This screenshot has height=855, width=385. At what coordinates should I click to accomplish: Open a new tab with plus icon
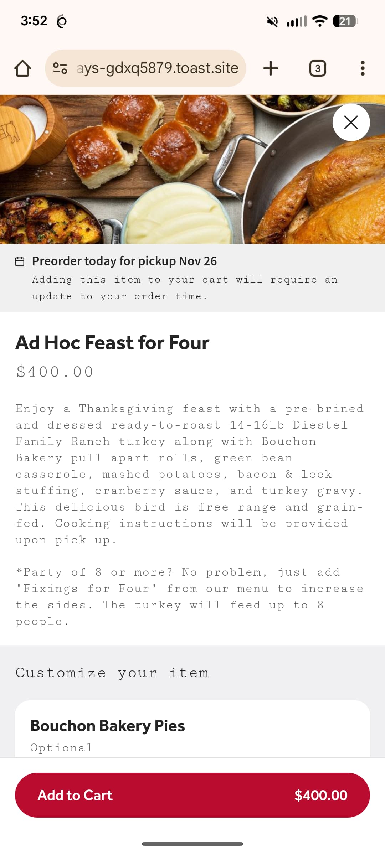(x=271, y=68)
